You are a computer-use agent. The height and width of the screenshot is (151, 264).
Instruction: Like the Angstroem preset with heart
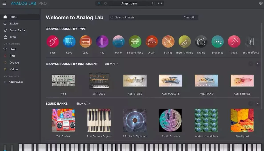(x=105, y=3)
